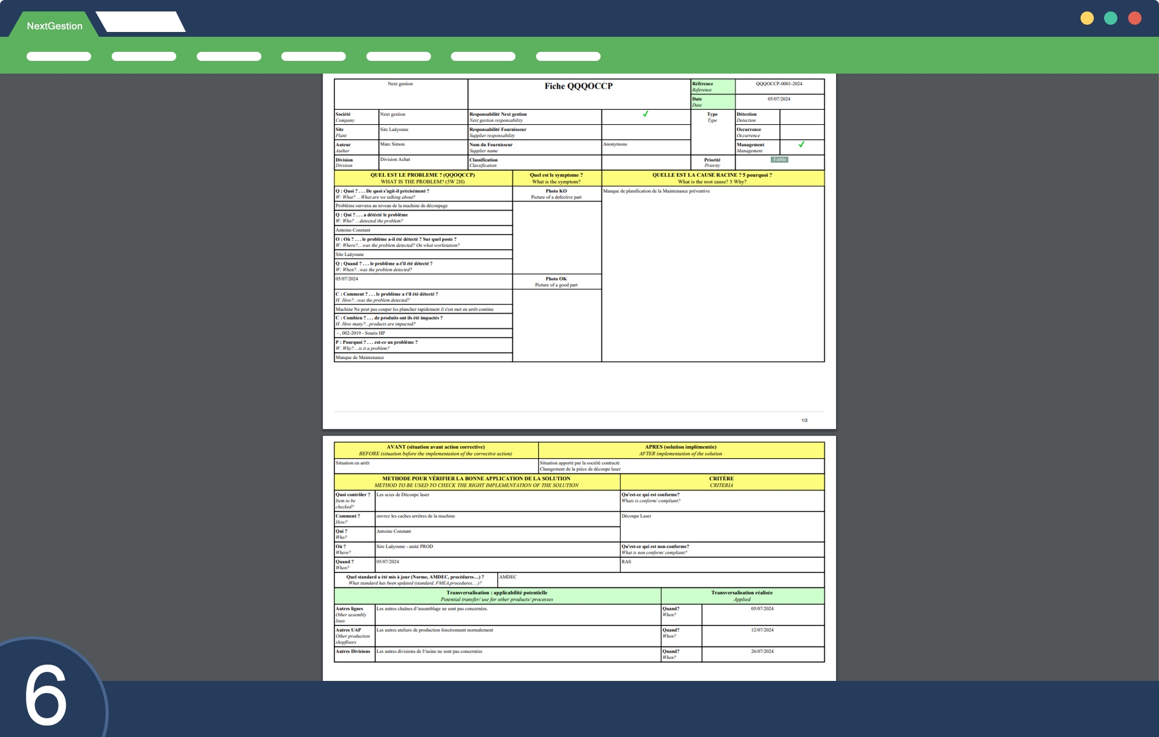The image size is (1159, 737).
Task: Click the Photo KO image area
Action: click(x=557, y=237)
